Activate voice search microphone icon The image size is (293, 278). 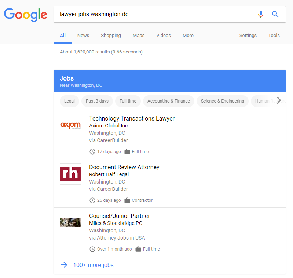(261, 14)
